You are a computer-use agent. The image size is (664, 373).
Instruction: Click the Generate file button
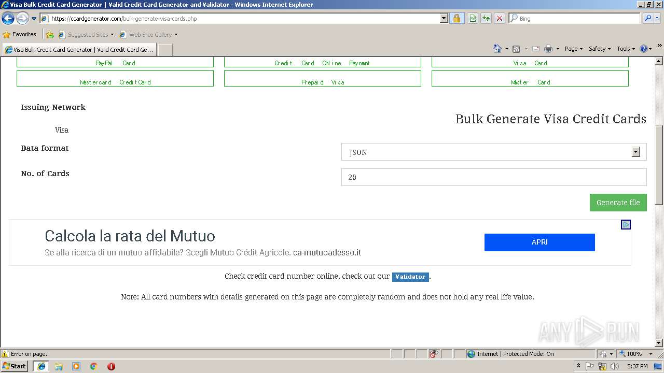pyautogui.click(x=618, y=203)
